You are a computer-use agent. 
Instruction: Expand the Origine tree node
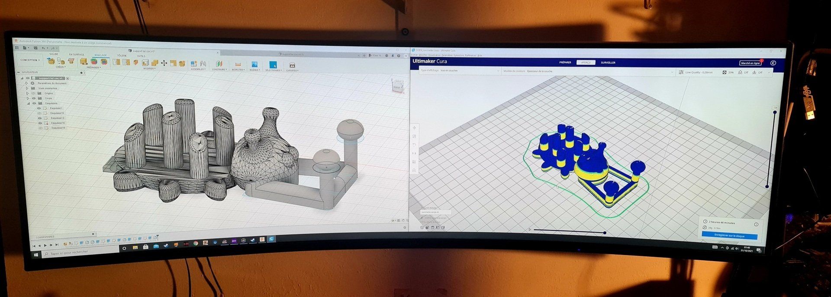click(28, 93)
